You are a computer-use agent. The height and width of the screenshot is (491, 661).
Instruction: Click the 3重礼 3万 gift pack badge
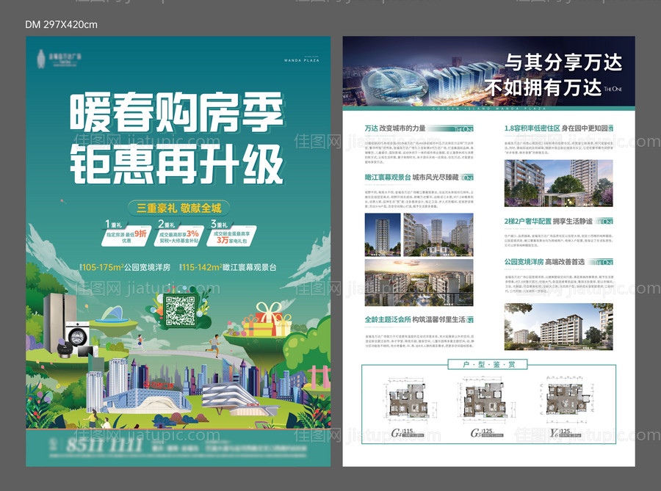point(232,234)
